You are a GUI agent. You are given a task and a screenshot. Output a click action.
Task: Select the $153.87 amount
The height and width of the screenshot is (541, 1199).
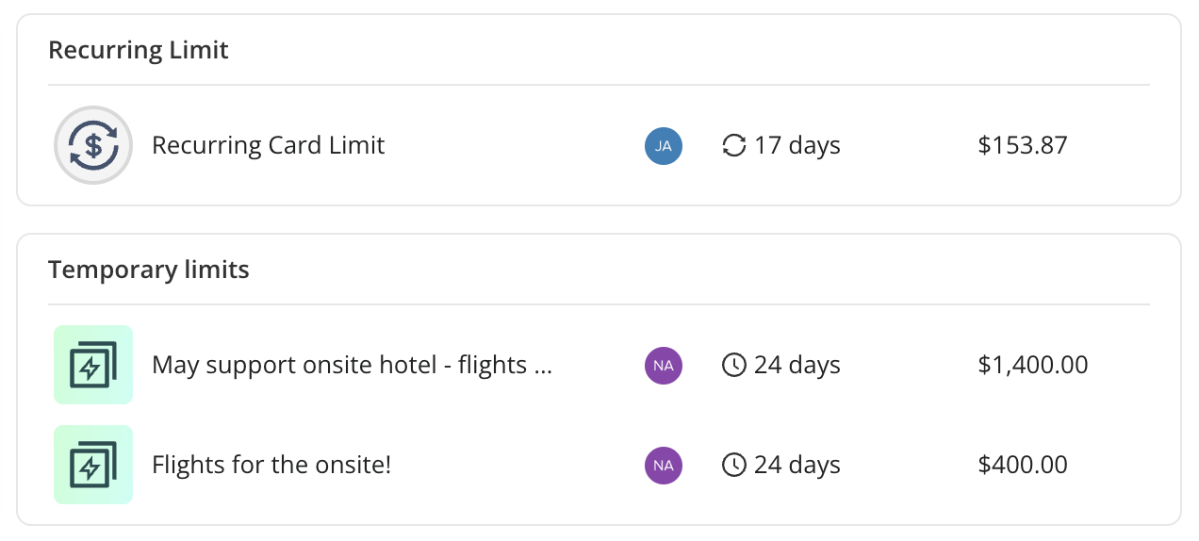1023,145
